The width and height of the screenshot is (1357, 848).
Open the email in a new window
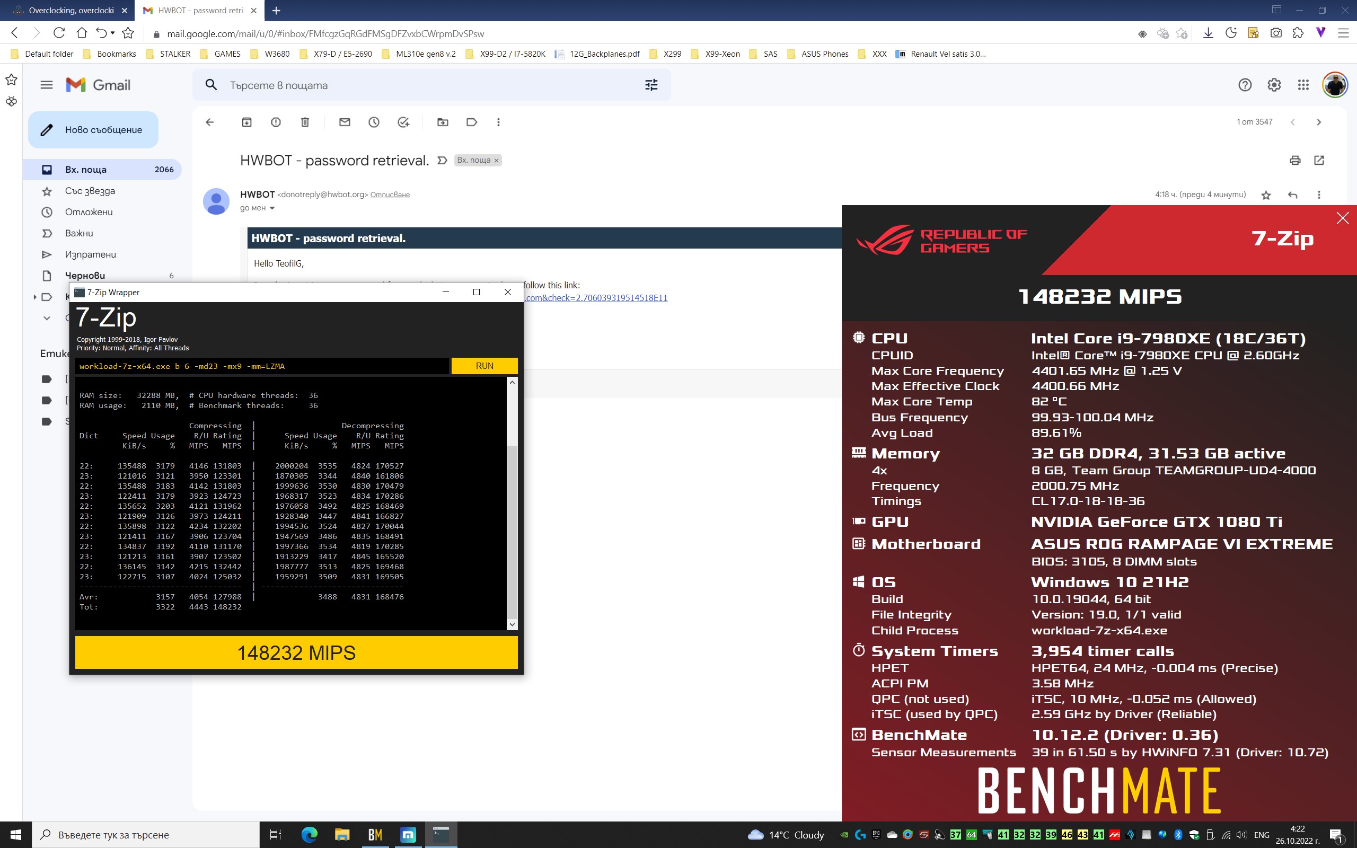pyautogui.click(x=1319, y=161)
